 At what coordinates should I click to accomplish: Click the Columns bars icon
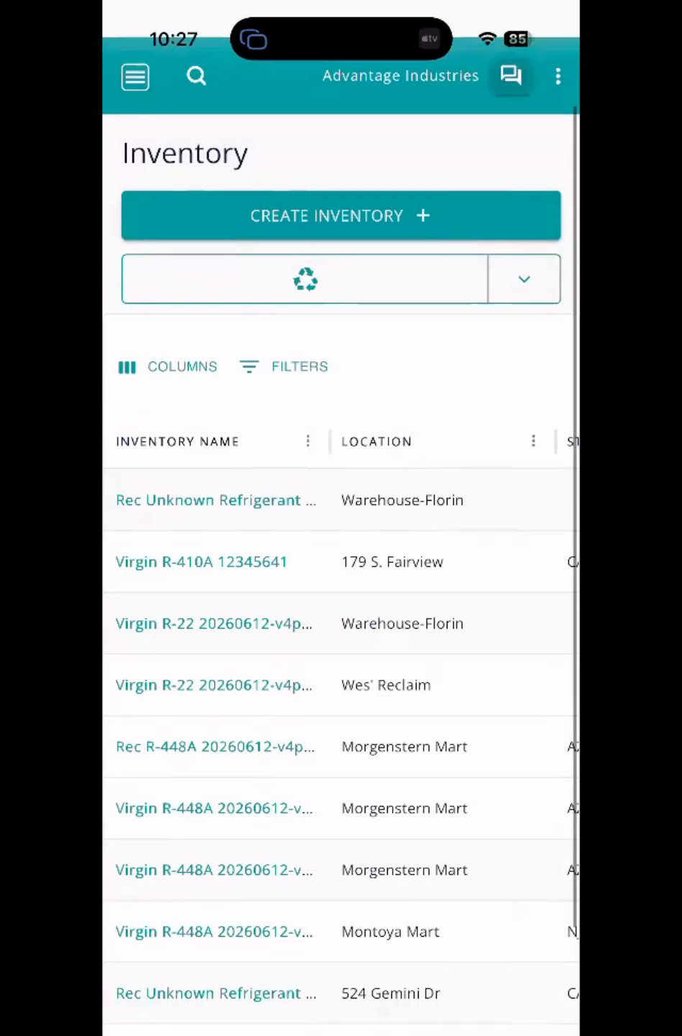click(127, 367)
